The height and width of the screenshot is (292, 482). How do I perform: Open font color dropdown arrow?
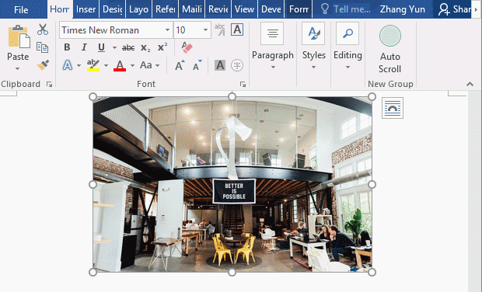click(x=132, y=65)
